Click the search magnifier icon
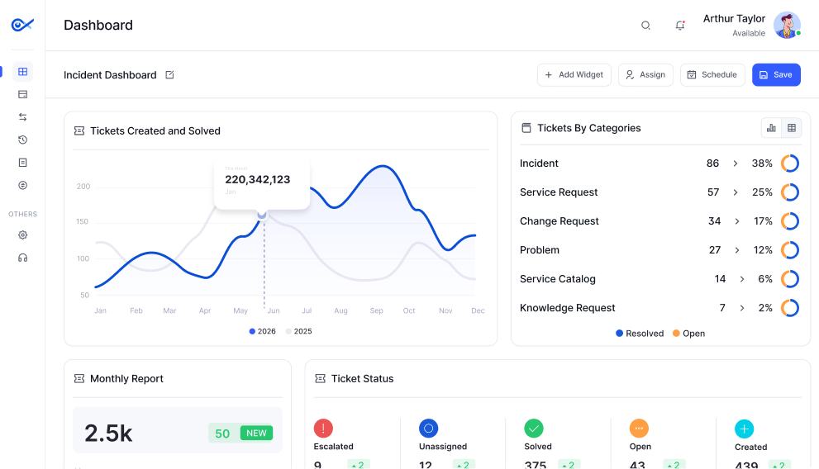 [x=645, y=25]
